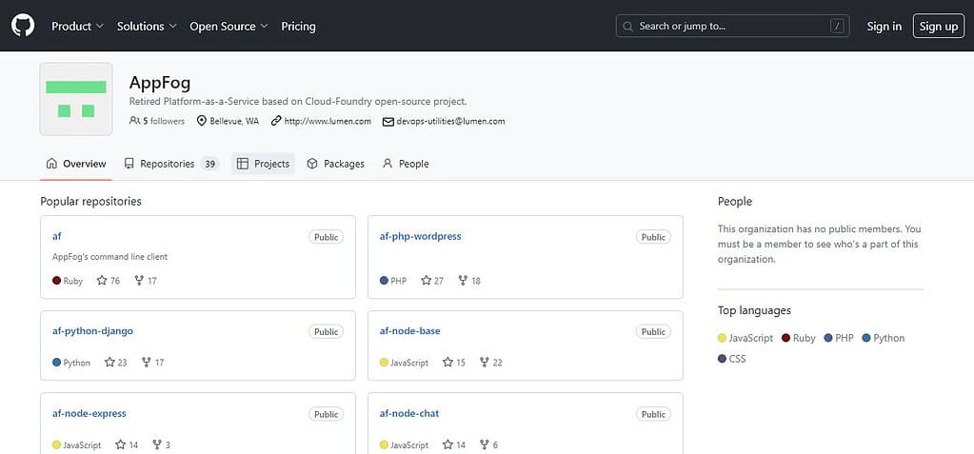Open the af-node-express repository
The height and width of the screenshot is (454, 974).
point(89,414)
